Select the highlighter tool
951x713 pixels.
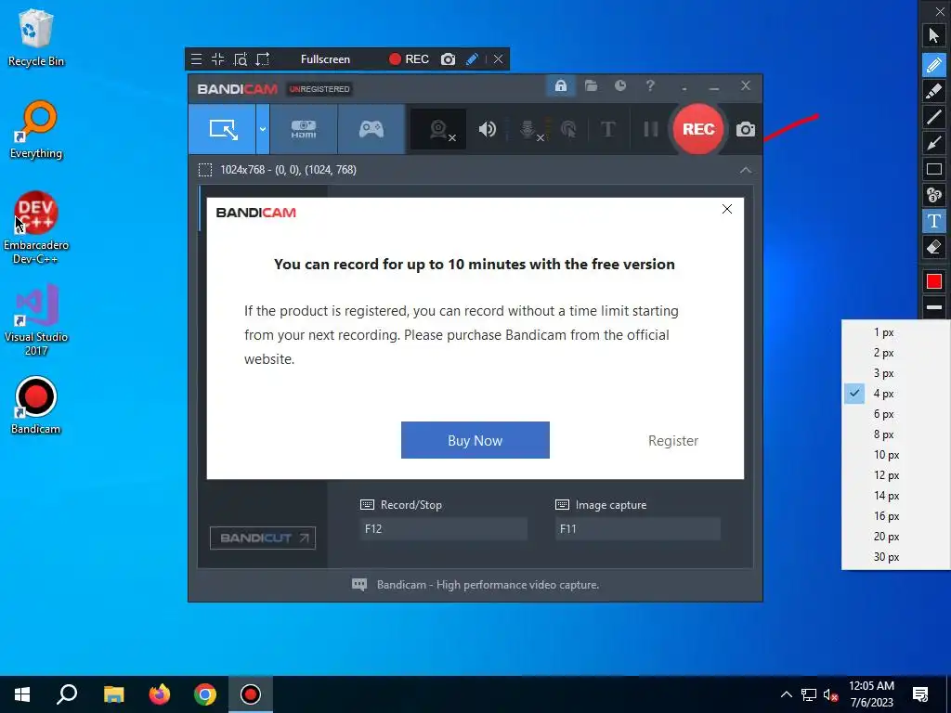[x=934, y=91]
